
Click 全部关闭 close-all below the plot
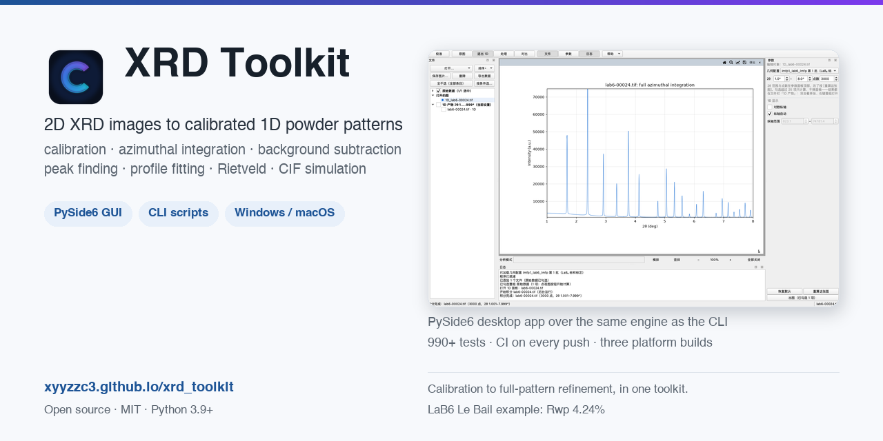[753, 260]
